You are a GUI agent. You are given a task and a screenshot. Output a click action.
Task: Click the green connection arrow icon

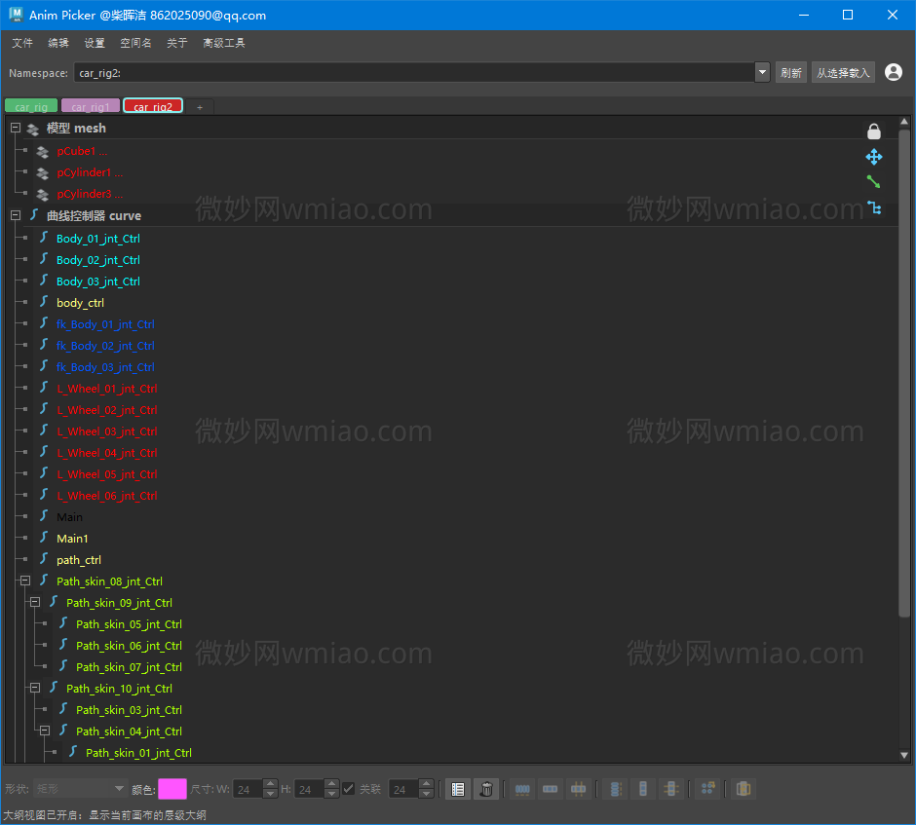pos(873,182)
